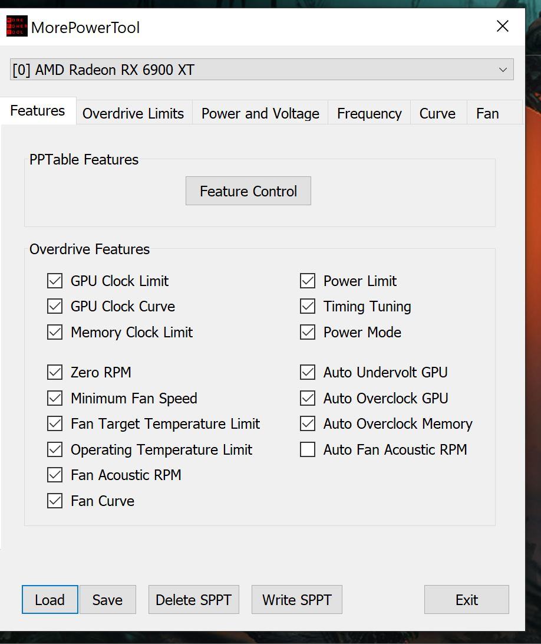Click the Load button
Viewport: 541px width, 644px height.
[50, 600]
